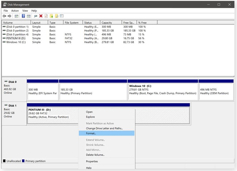Choose Explore from the context menu
Image resolution: width=237 pixels, height=171 pixels.
pyautogui.click(x=106, y=117)
